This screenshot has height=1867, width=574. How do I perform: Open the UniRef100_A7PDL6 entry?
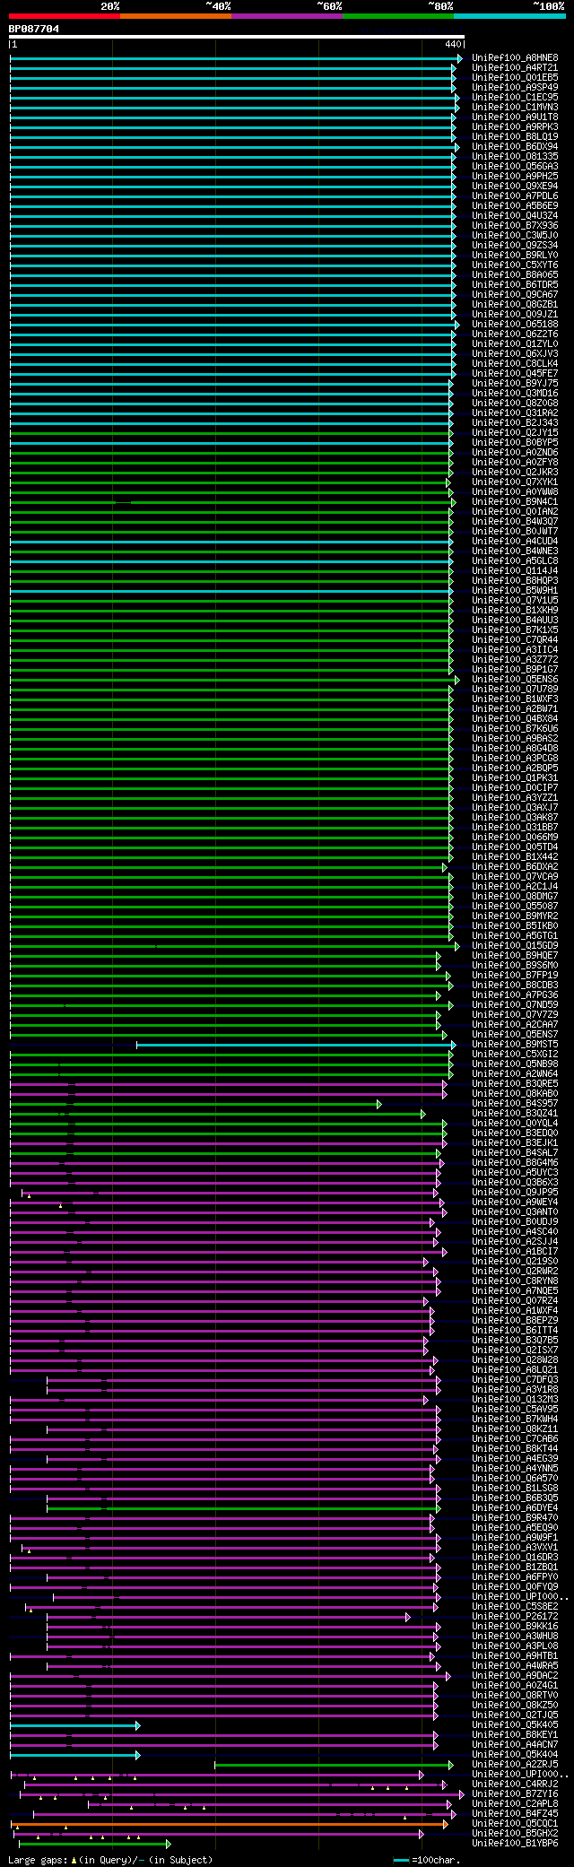(x=515, y=195)
